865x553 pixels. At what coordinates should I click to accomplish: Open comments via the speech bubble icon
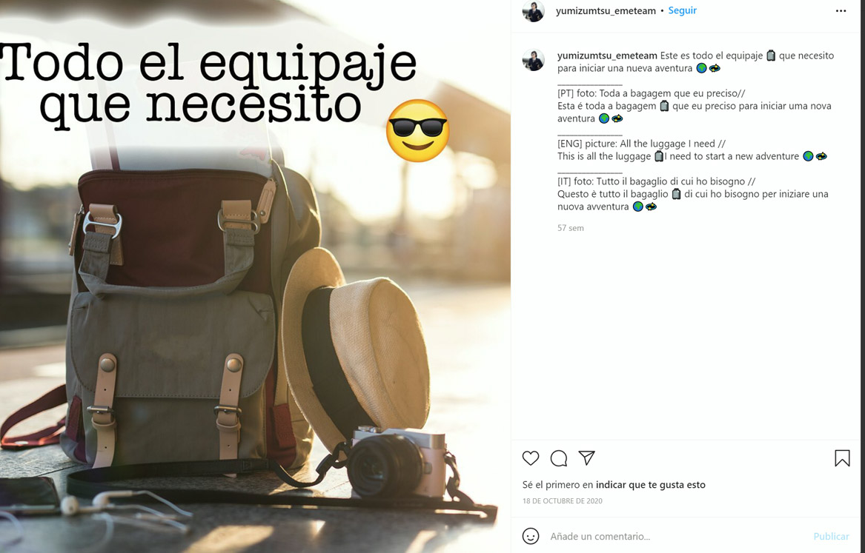[x=558, y=458]
